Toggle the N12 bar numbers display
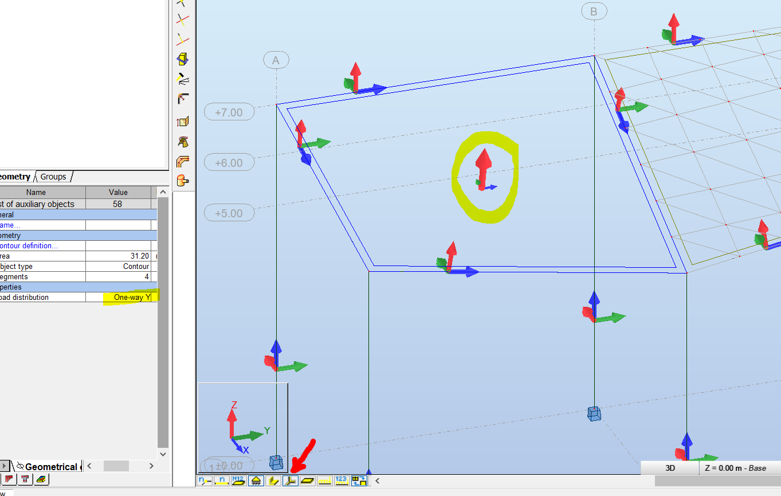 tap(238, 481)
